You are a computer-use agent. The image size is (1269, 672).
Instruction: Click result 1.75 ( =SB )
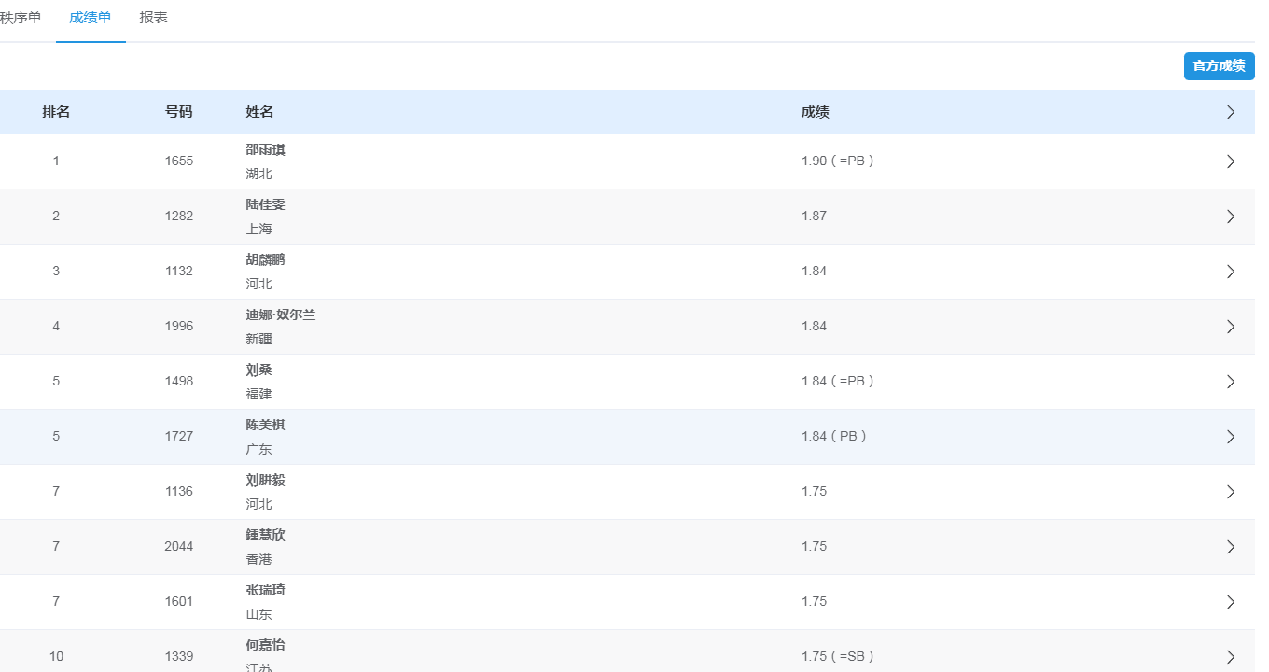pos(838,656)
